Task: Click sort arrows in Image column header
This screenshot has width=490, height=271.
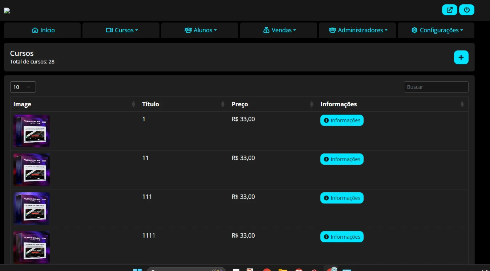Action: click(133, 104)
